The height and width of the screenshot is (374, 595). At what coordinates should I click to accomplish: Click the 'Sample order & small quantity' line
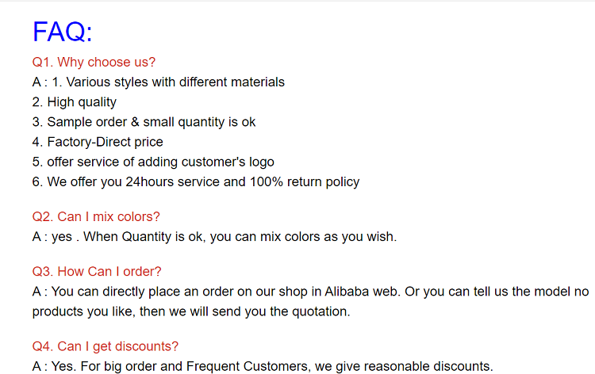click(144, 122)
